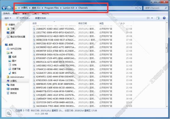
Task: Navigate to 计算机 breadcrumb
Action: (x=24, y=8)
